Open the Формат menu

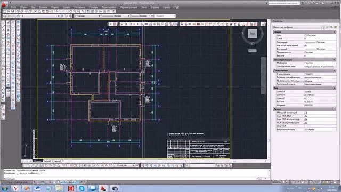pos(55,7)
